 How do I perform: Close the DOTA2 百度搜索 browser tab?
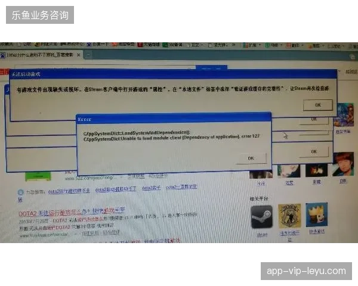(79, 55)
